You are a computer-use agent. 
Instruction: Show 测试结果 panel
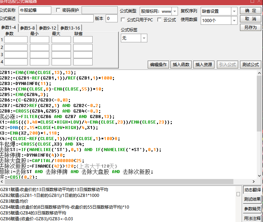pyautogui.click(x=252, y=199)
